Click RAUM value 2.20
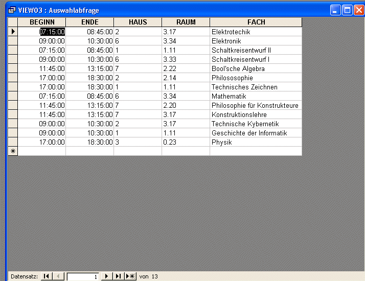The image size is (365, 281). [186, 105]
